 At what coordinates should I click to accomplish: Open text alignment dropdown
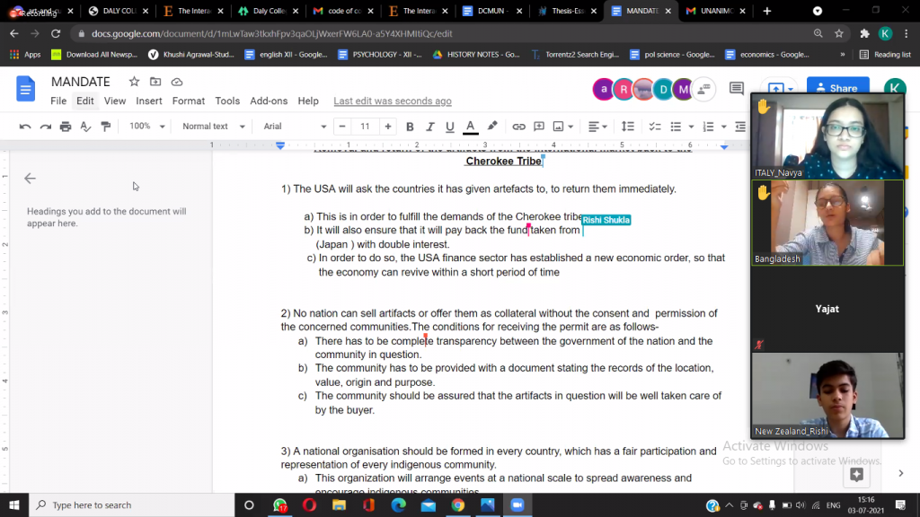tap(597, 126)
